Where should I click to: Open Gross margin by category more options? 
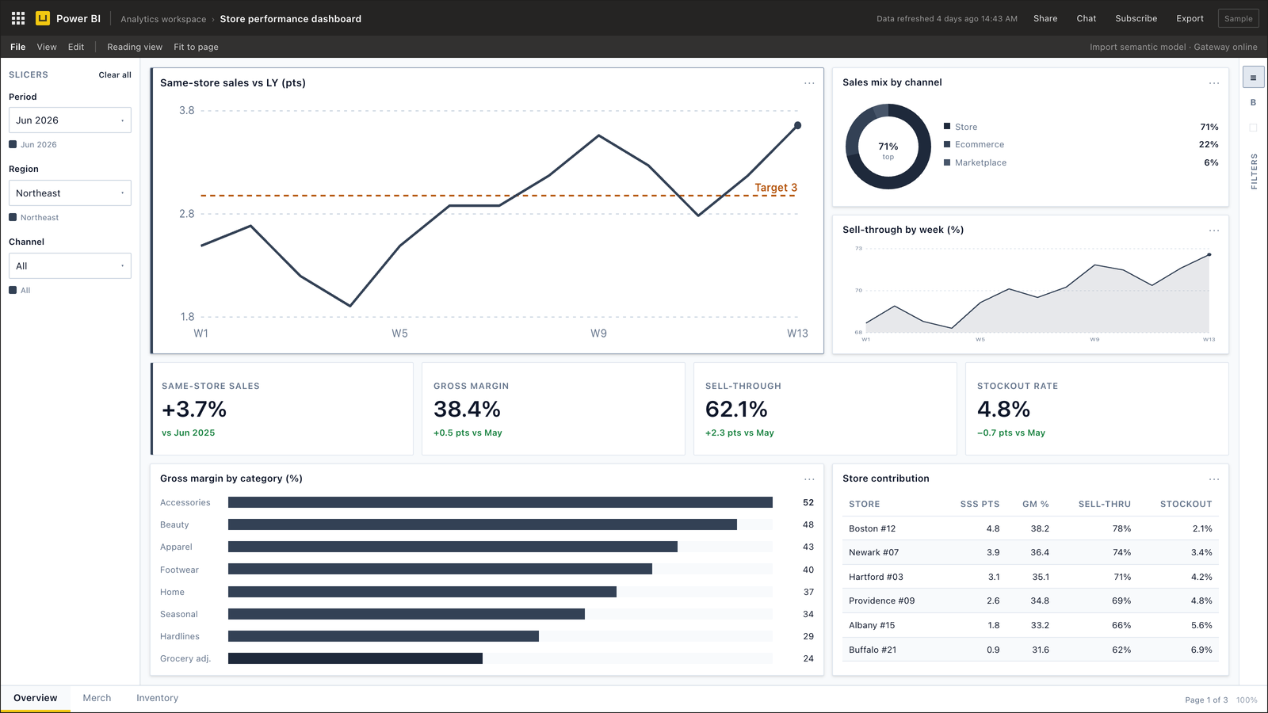(x=809, y=479)
